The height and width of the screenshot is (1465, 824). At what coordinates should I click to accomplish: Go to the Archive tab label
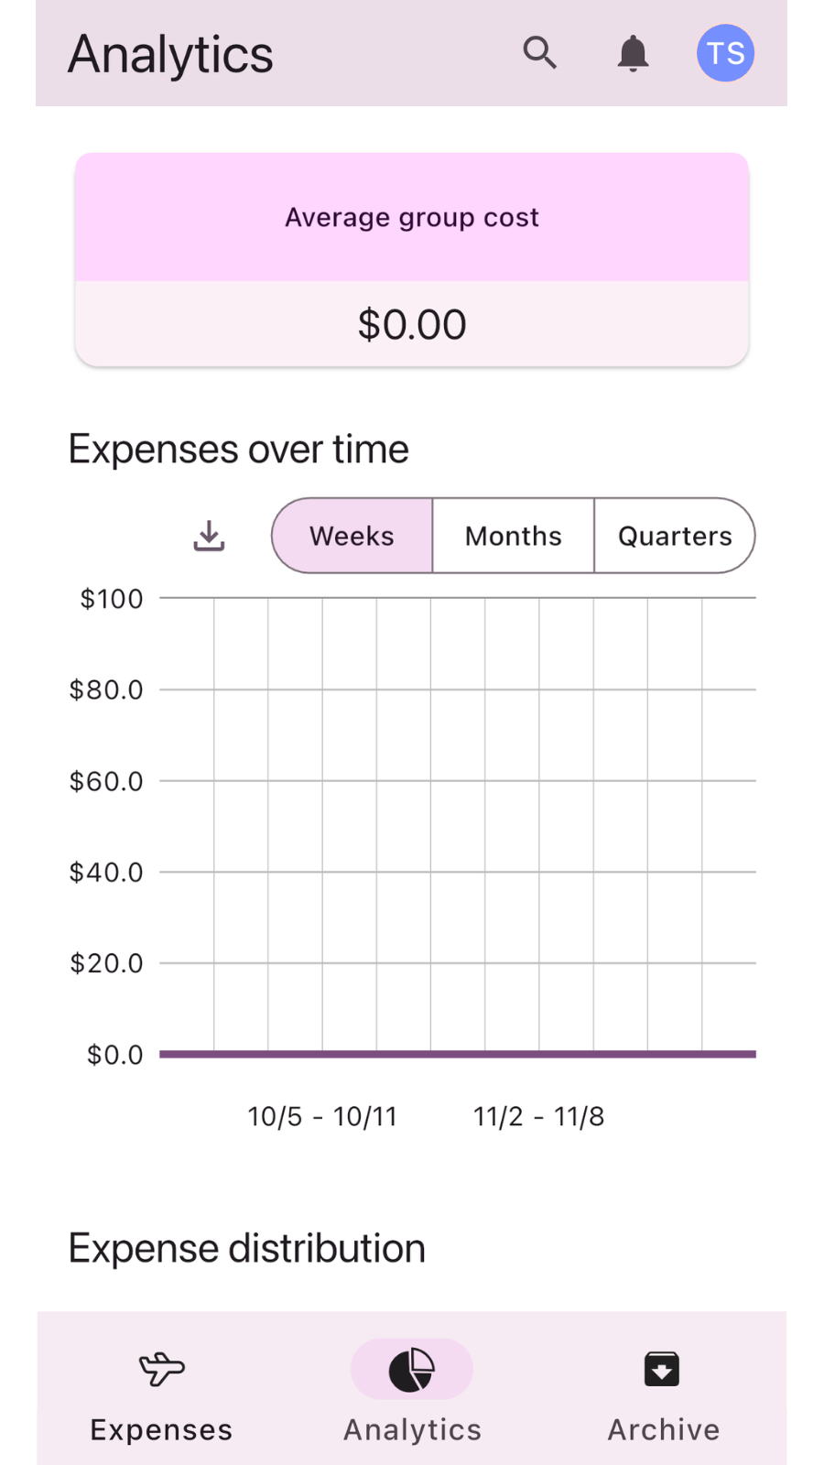[664, 1429]
